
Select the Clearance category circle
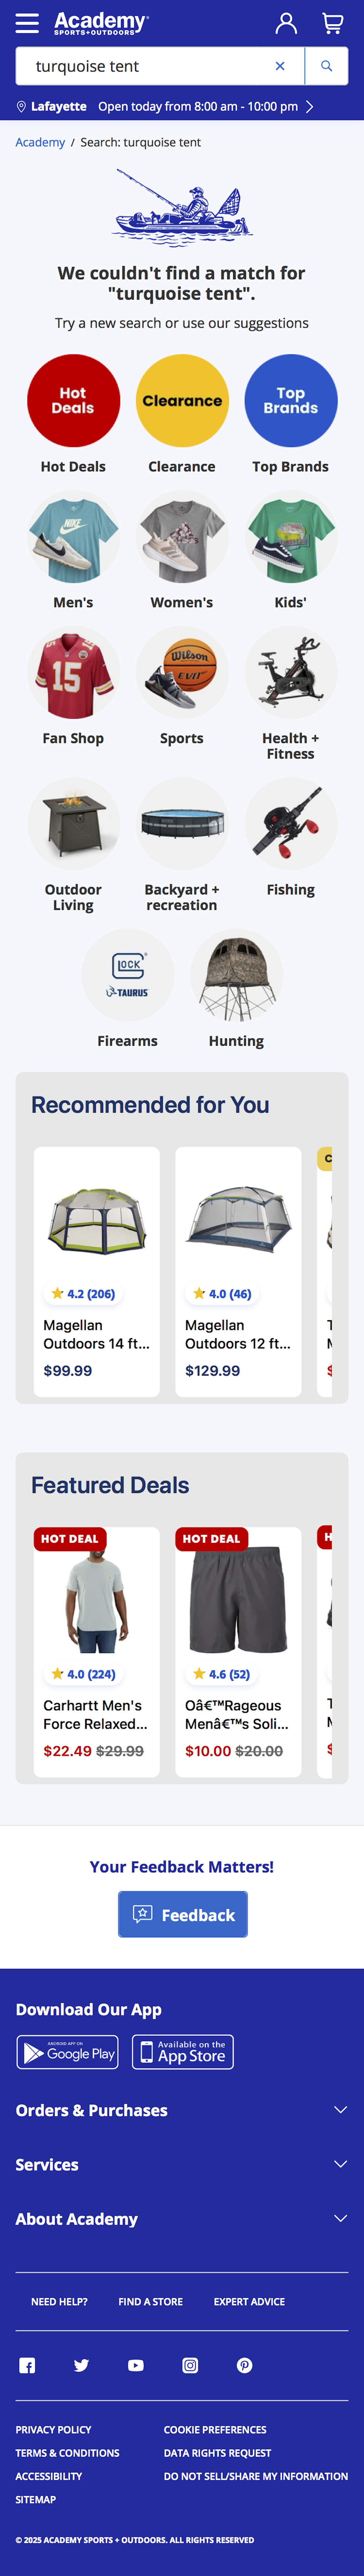182,401
